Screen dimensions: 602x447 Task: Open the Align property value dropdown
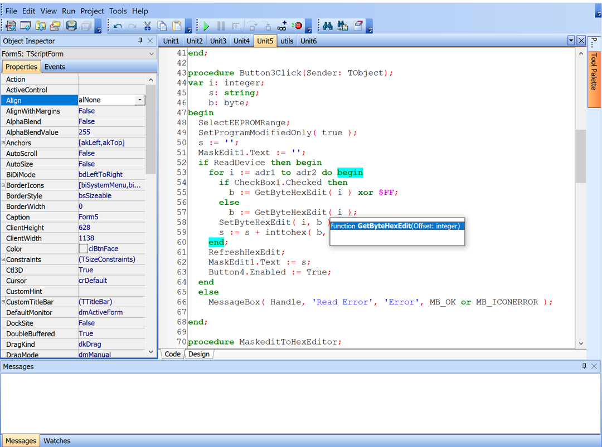click(140, 100)
